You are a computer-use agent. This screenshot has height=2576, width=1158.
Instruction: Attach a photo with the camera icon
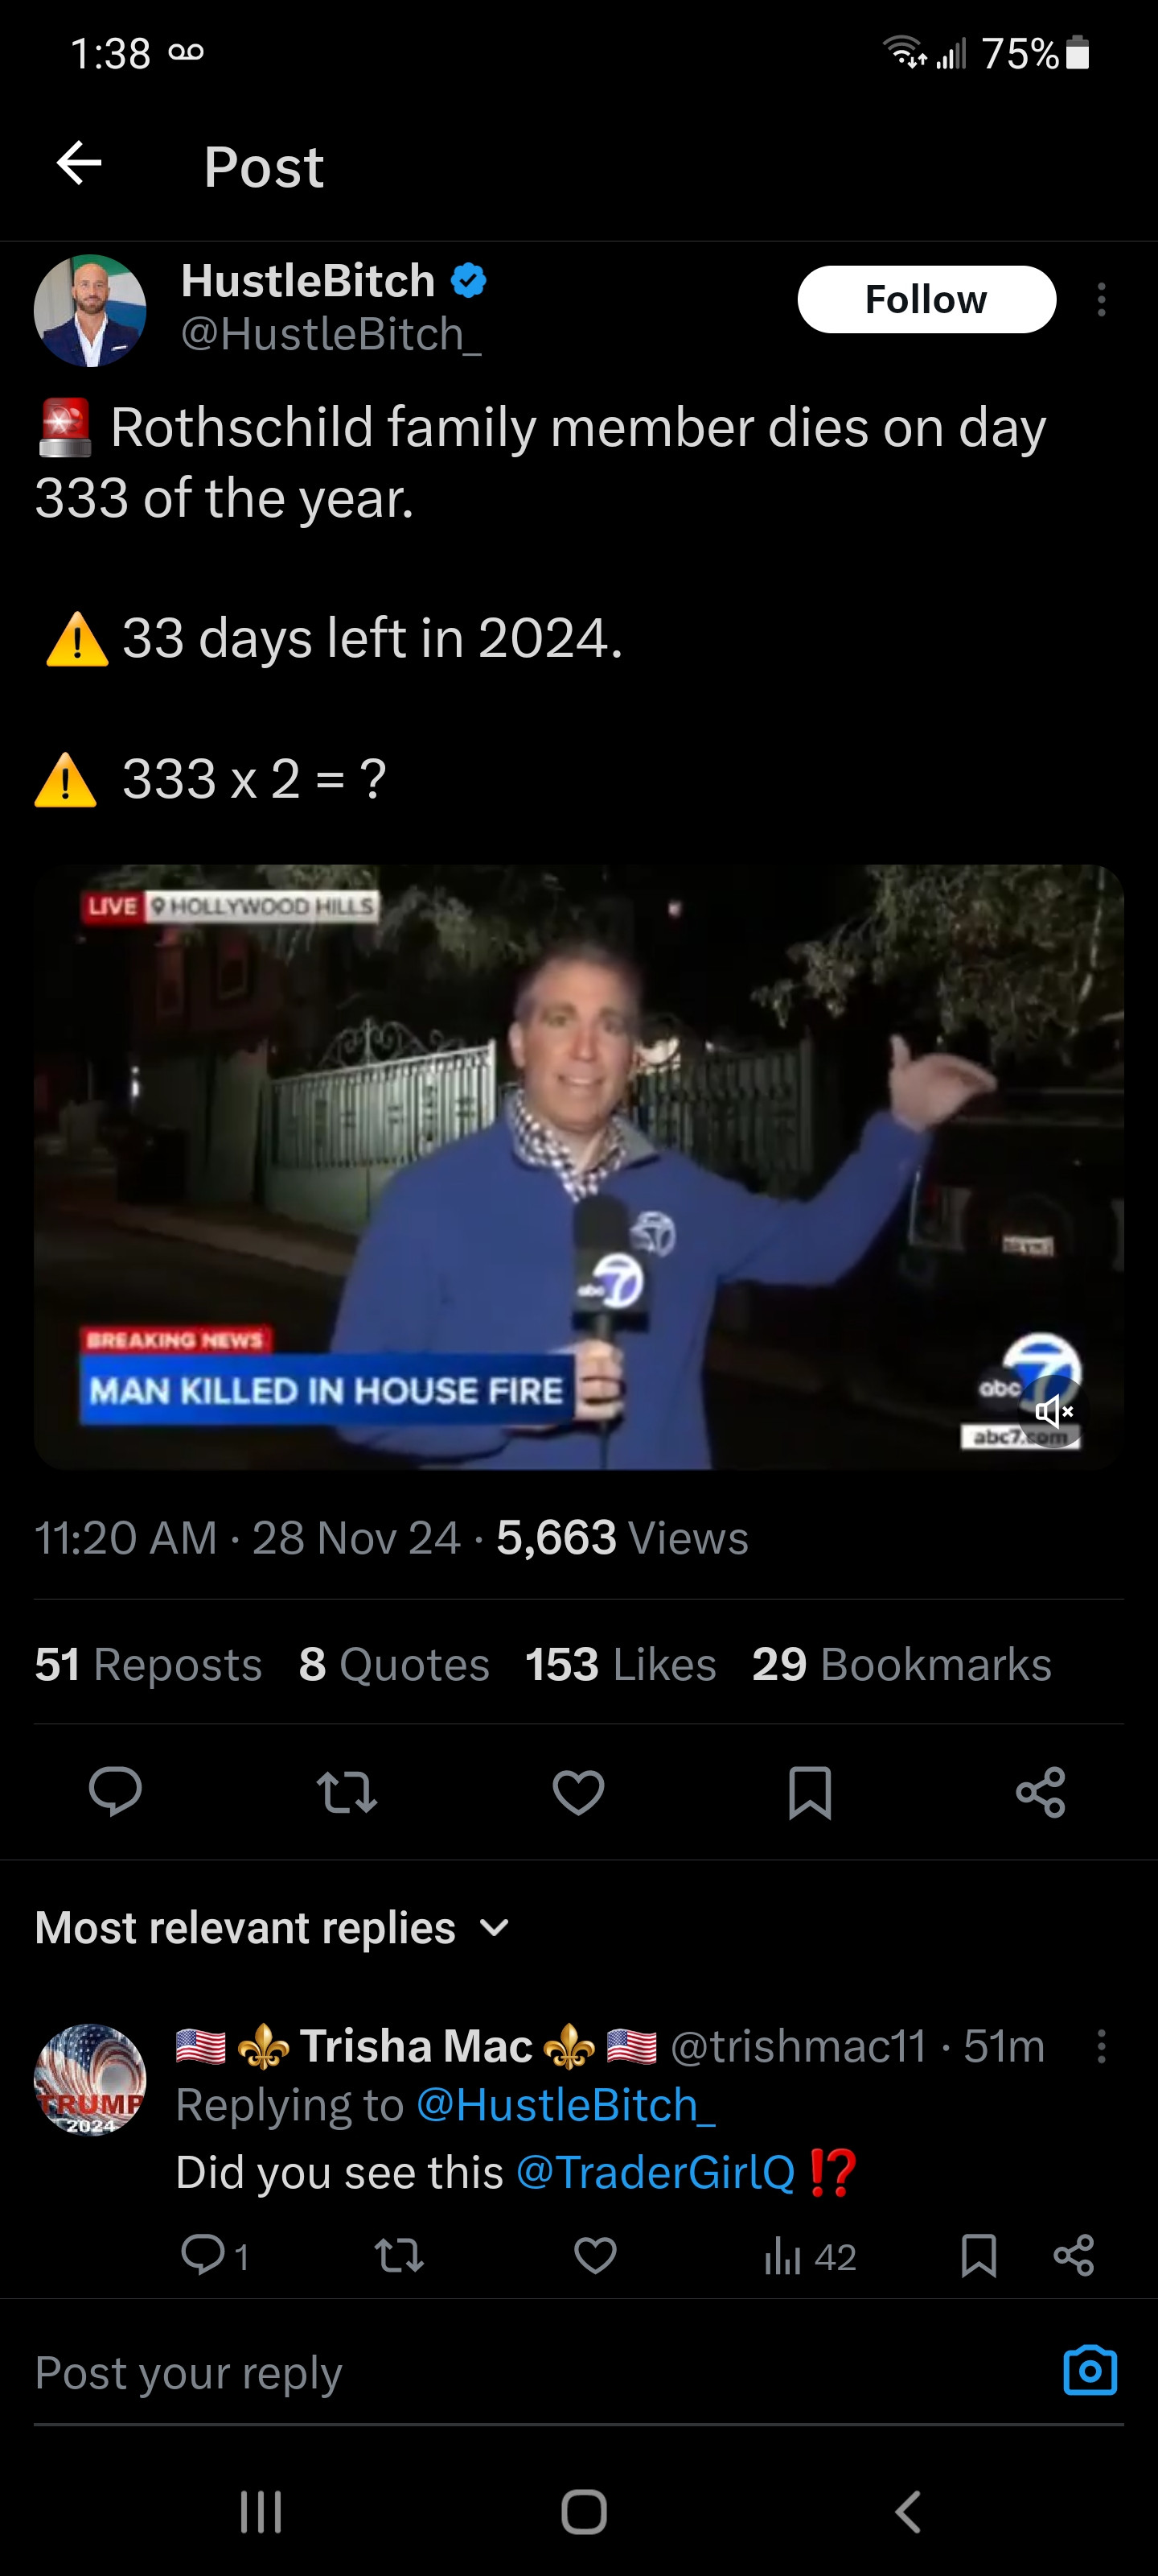click(1090, 2370)
